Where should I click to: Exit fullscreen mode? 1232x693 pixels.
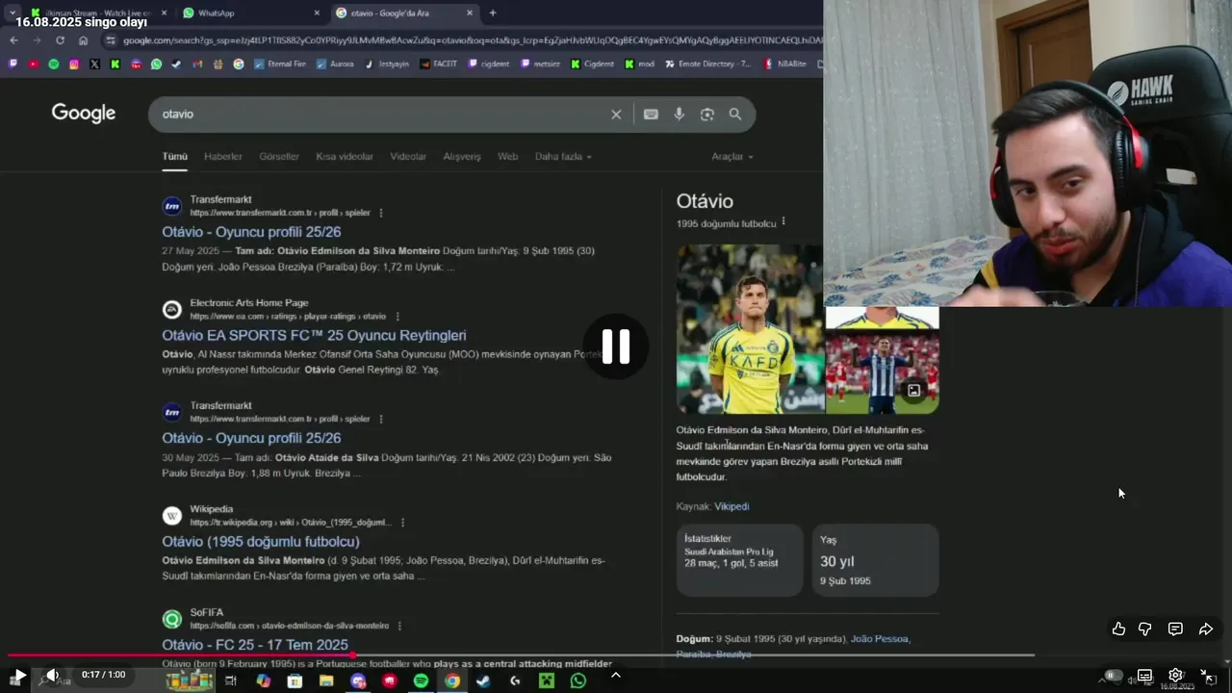1208,676
